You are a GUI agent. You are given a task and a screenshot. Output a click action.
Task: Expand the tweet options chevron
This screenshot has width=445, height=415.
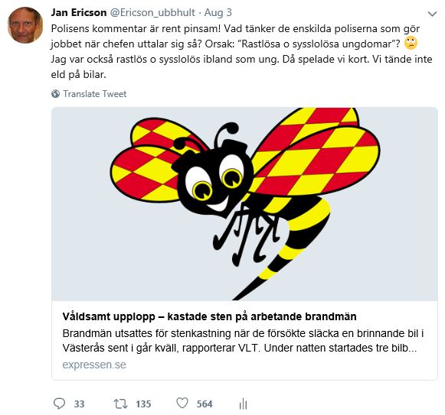432,14
